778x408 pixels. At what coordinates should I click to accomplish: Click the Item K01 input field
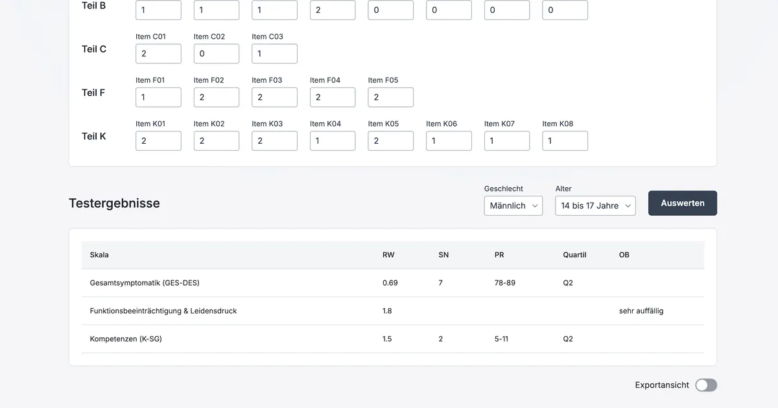[158, 141]
